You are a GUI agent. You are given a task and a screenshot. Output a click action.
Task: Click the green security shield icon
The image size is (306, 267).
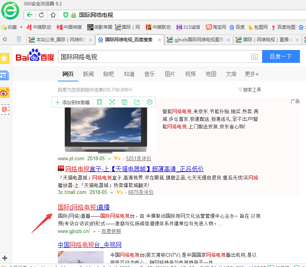point(66,15)
